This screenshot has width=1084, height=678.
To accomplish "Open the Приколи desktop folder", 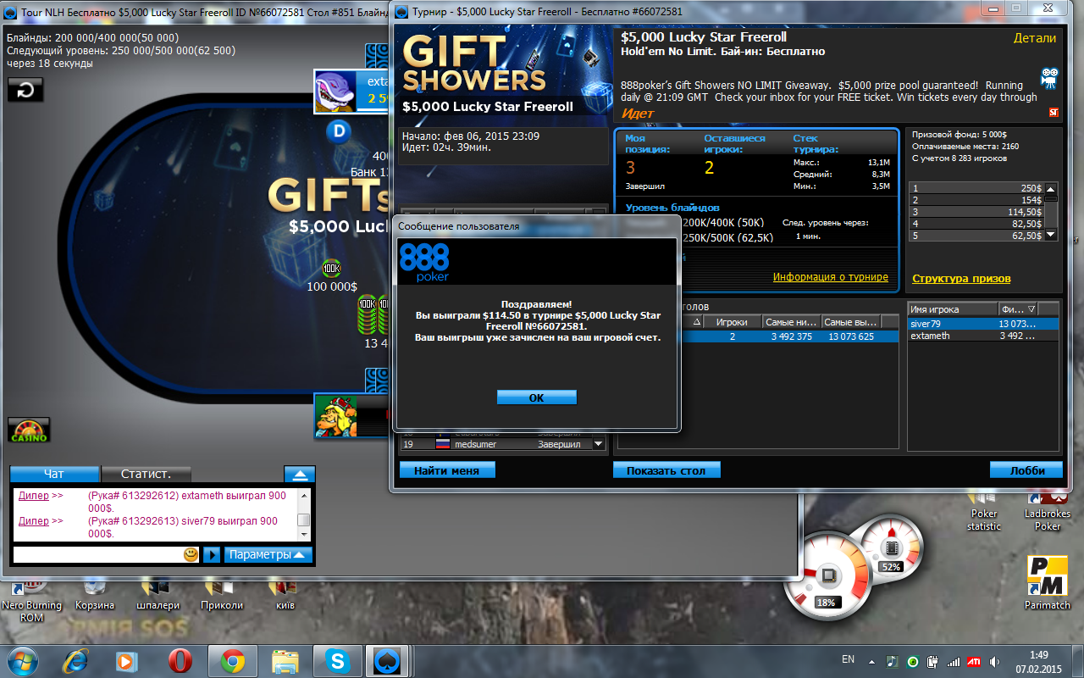I will tap(222, 594).
